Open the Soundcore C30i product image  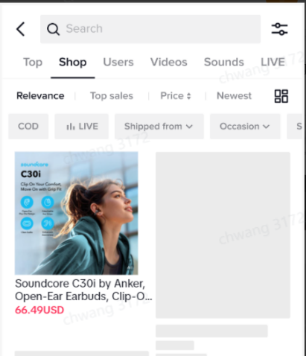[77, 213]
